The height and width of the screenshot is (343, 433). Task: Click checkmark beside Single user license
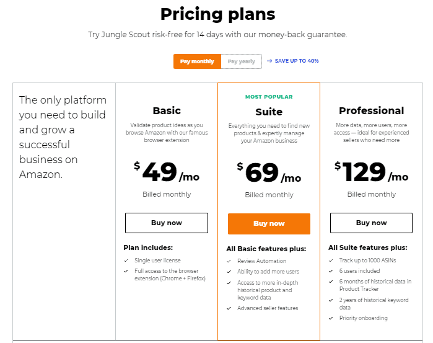(126, 261)
